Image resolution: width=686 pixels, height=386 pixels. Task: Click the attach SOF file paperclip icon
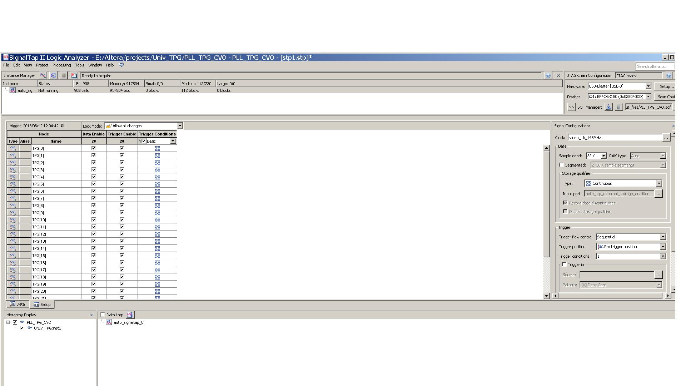618,107
